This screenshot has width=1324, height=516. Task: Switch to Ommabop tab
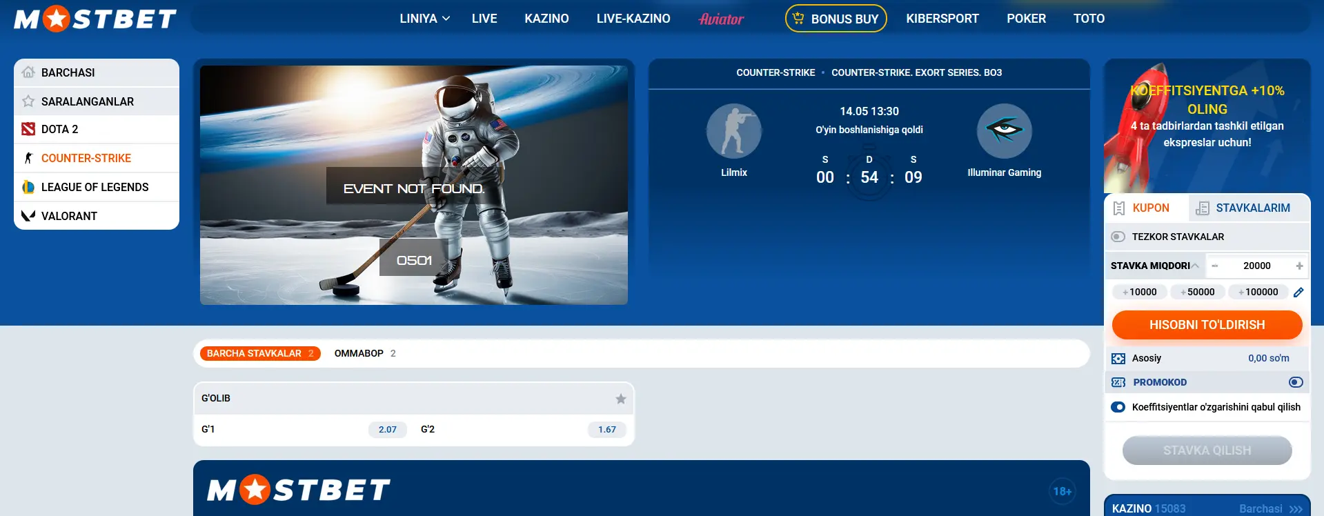pyautogui.click(x=365, y=353)
